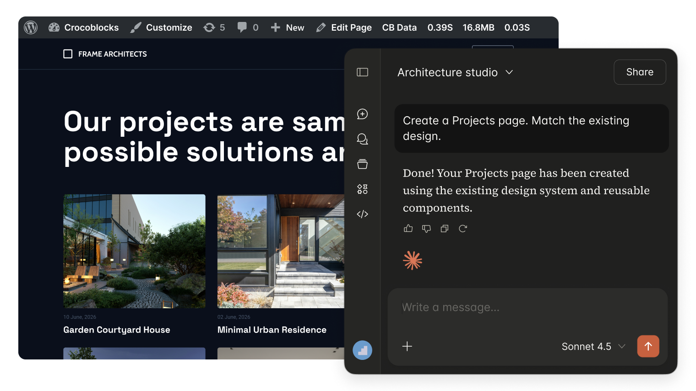Click the square logo icon beside FRAME ARCHITECTS

(x=68, y=54)
